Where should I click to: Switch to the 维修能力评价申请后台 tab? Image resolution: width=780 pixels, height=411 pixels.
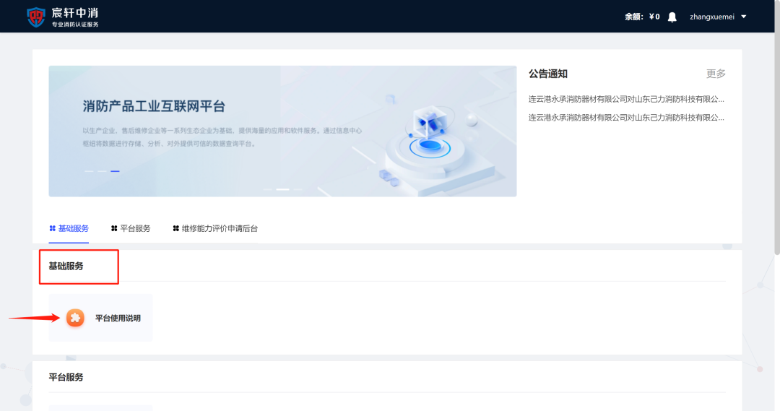click(x=215, y=228)
